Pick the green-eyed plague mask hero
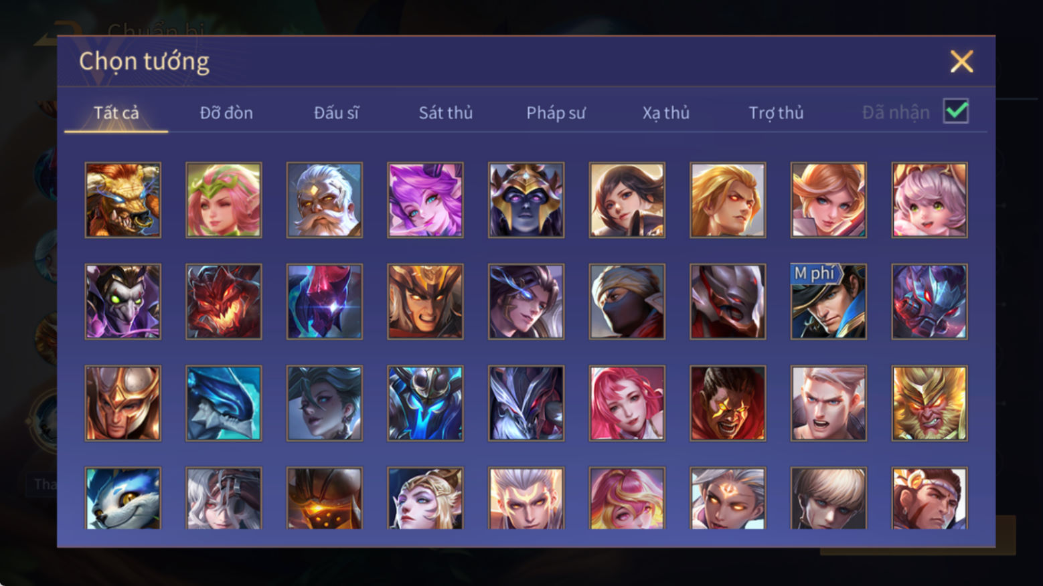The image size is (1043, 586). pyautogui.click(x=123, y=302)
